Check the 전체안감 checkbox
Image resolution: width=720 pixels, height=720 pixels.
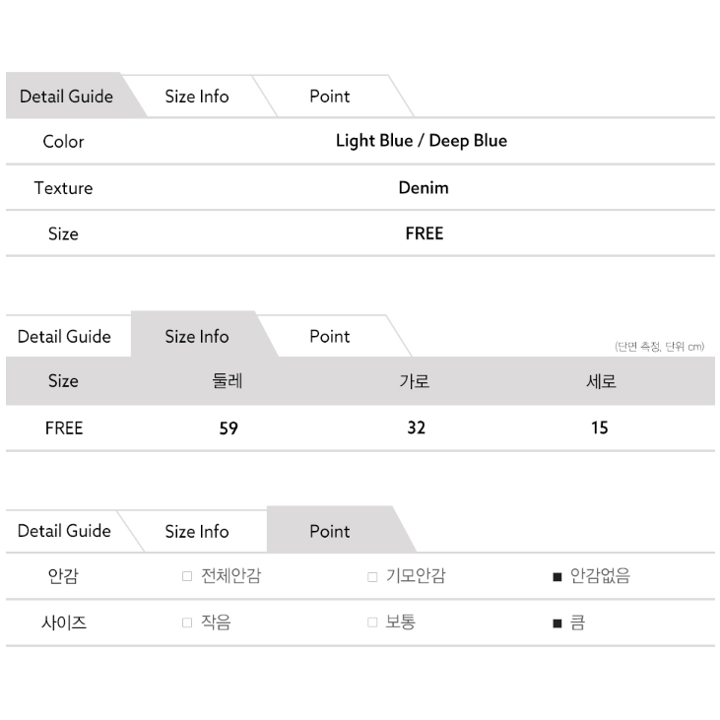click(187, 577)
